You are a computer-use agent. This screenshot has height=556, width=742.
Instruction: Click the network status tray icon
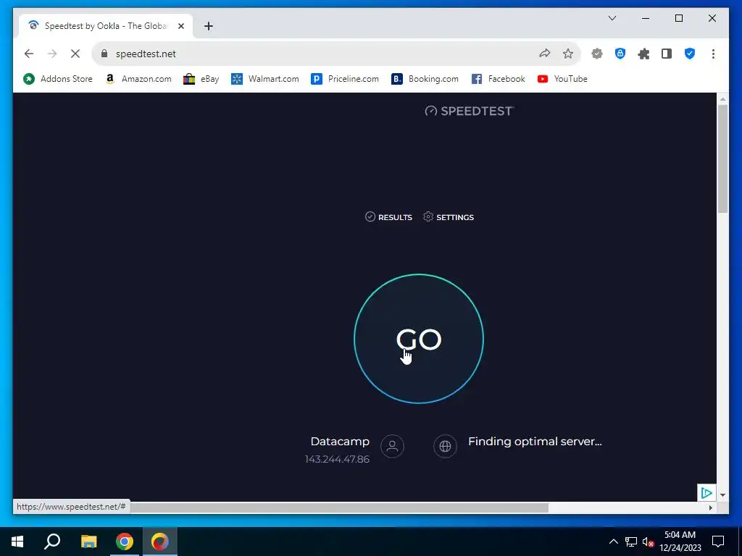point(631,542)
